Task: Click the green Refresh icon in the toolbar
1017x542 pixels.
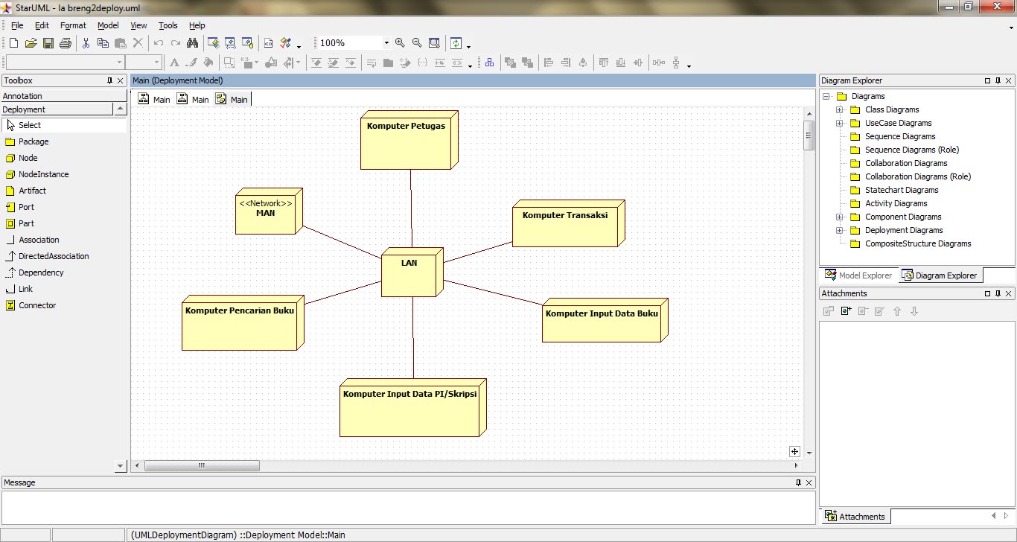Action: 456,43
